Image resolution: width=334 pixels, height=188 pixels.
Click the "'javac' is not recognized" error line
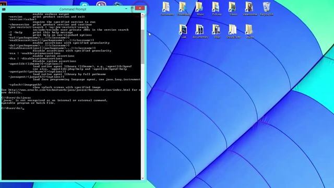[54, 100]
